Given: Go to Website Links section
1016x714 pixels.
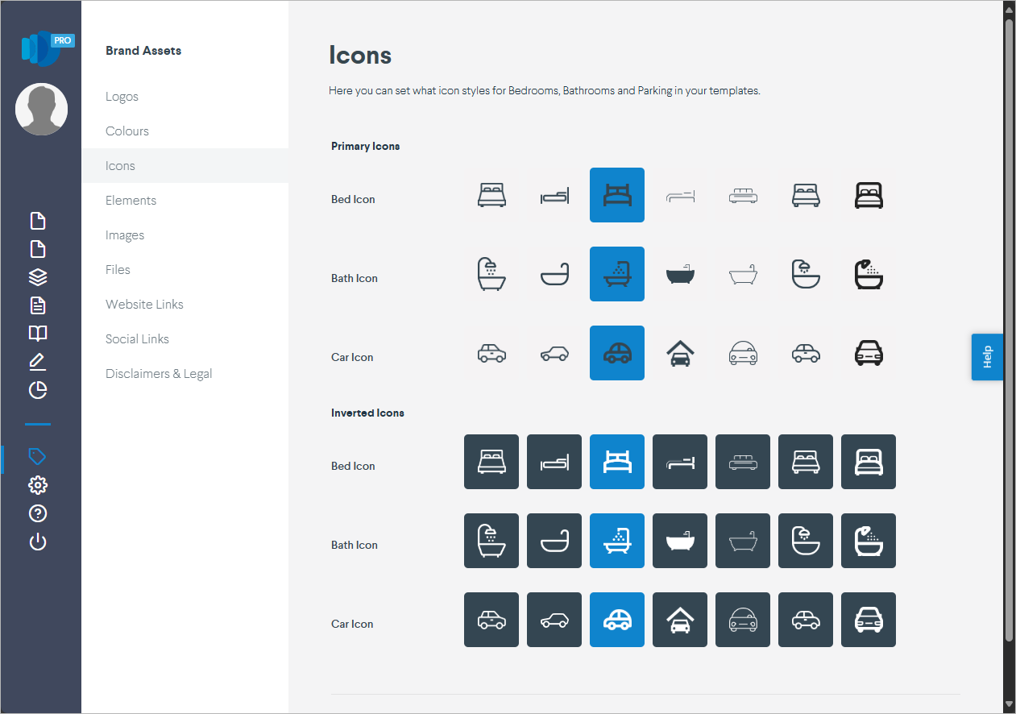Looking at the screenshot, I should tap(144, 305).
